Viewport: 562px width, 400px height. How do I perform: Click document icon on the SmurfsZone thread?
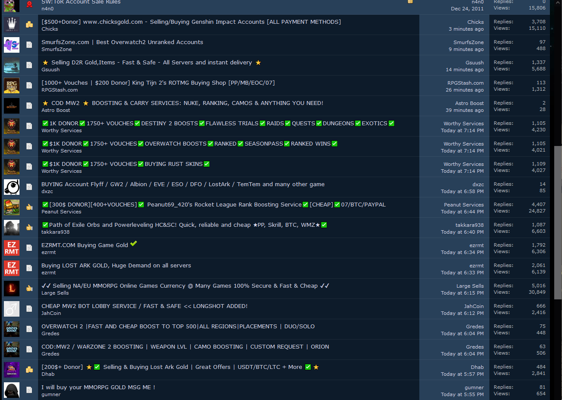(x=29, y=45)
